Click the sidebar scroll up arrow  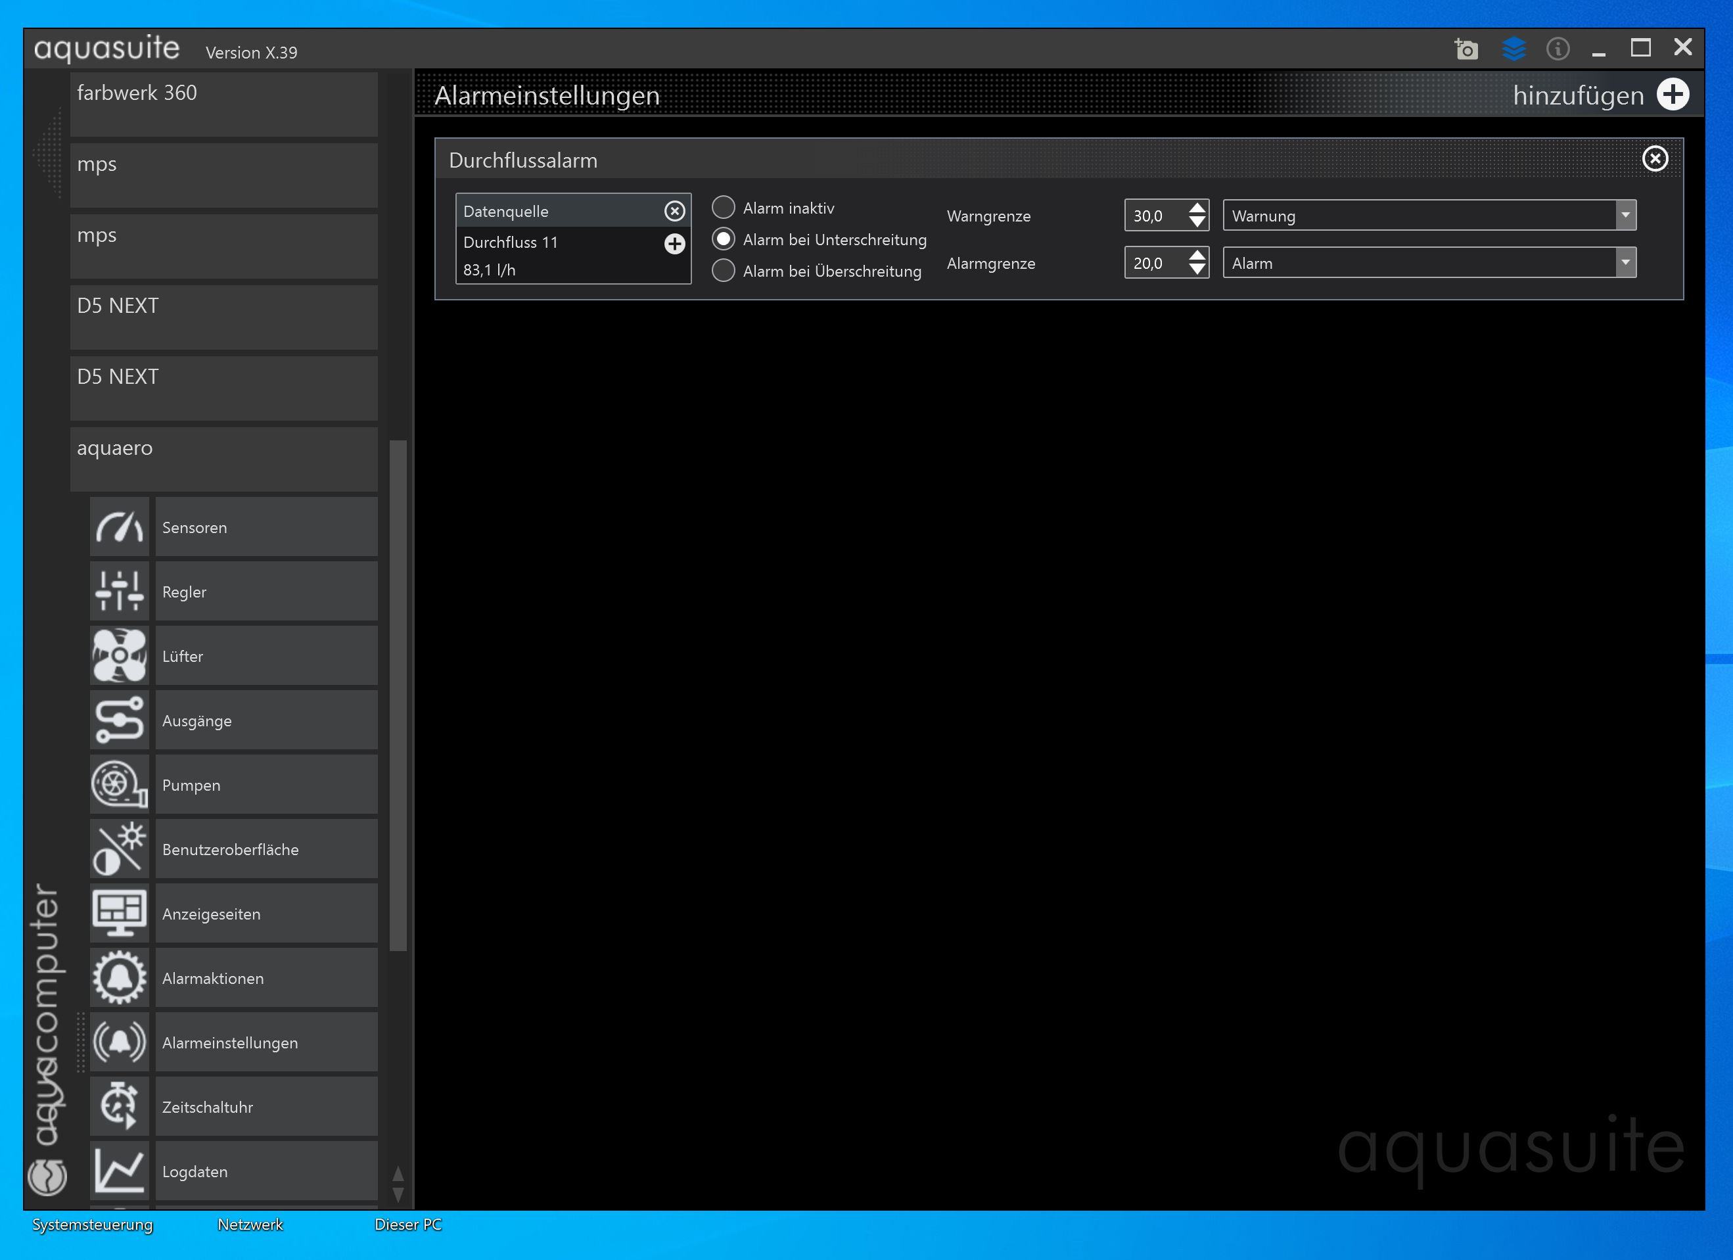click(398, 1173)
